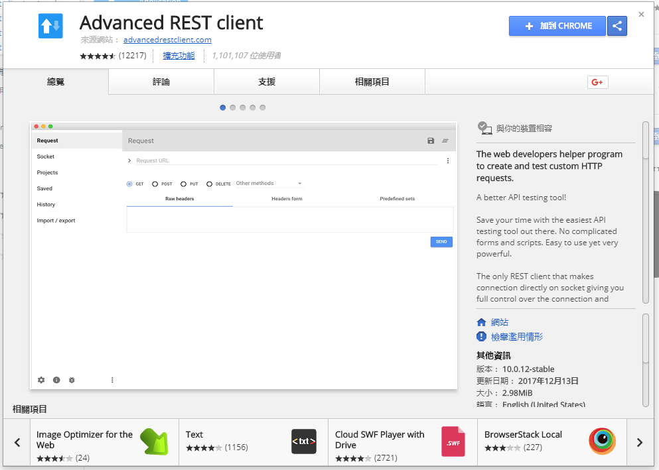Select the DELETE radio button

point(209,184)
